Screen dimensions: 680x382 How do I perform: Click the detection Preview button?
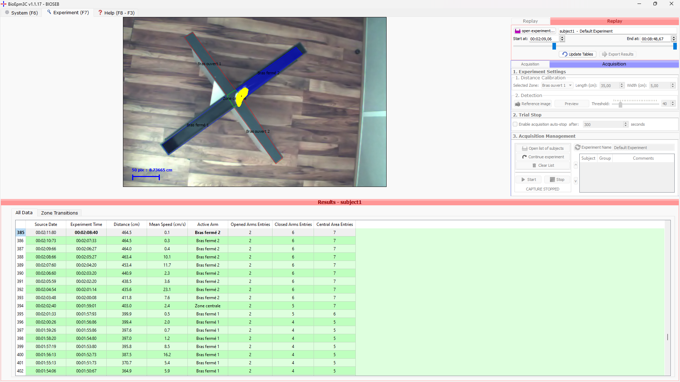pyautogui.click(x=571, y=104)
